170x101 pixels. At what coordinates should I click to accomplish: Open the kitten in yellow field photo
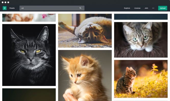click(x=141, y=79)
